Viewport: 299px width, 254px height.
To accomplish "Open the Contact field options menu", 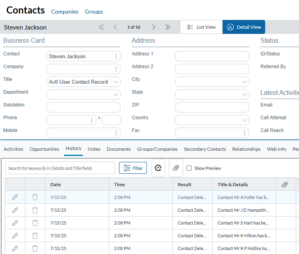I will [116, 56].
